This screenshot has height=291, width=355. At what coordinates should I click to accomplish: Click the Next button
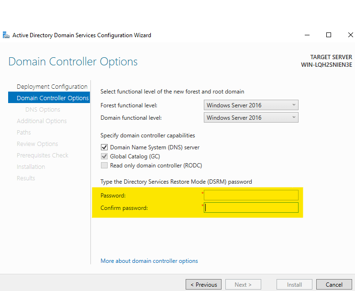pyautogui.click(x=243, y=284)
